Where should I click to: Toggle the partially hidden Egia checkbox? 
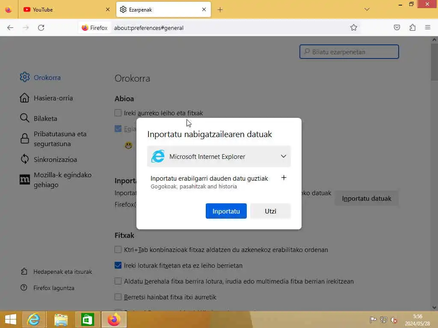118,129
